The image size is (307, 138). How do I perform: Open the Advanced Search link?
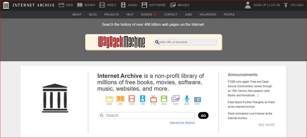pyautogui.click(x=182, y=123)
